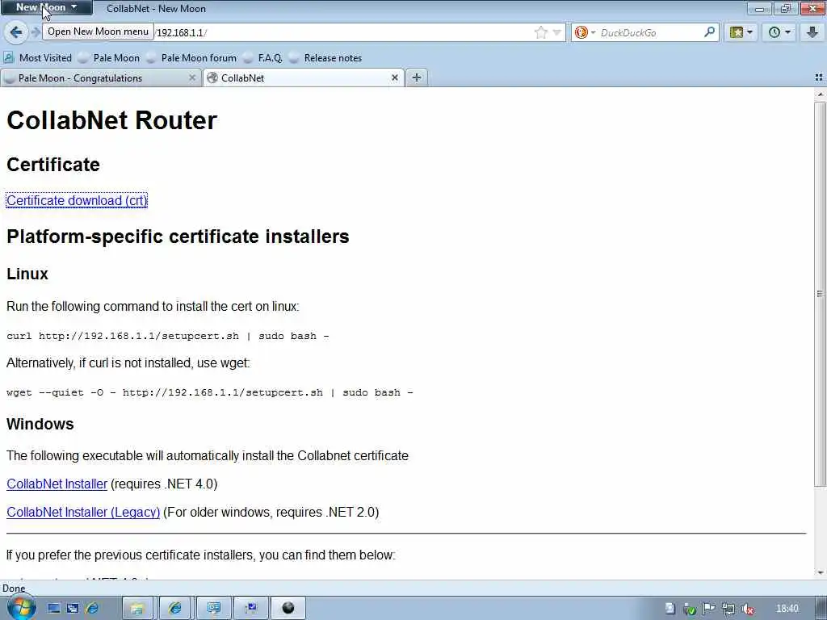Open a new tab with the plus button
The image size is (827, 620).
417,78
